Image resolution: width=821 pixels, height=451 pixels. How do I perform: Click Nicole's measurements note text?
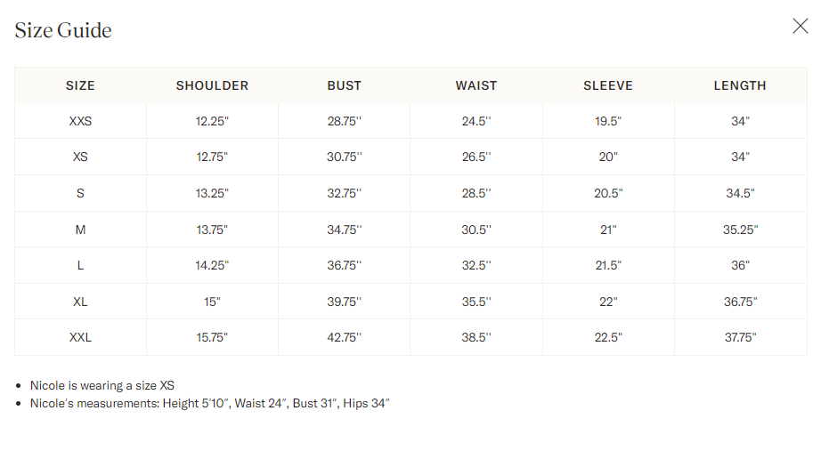click(209, 403)
